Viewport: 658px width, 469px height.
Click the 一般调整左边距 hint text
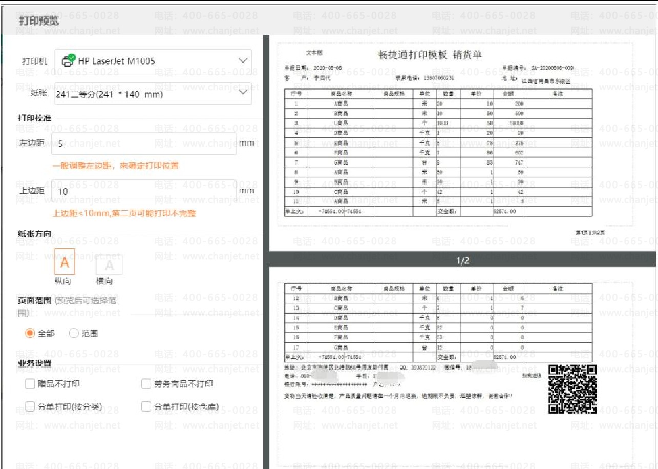pos(116,166)
